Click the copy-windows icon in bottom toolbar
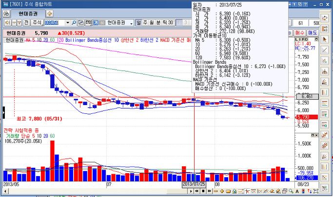The width and height of the screenshot is (333, 197). (x=285, y=191)
